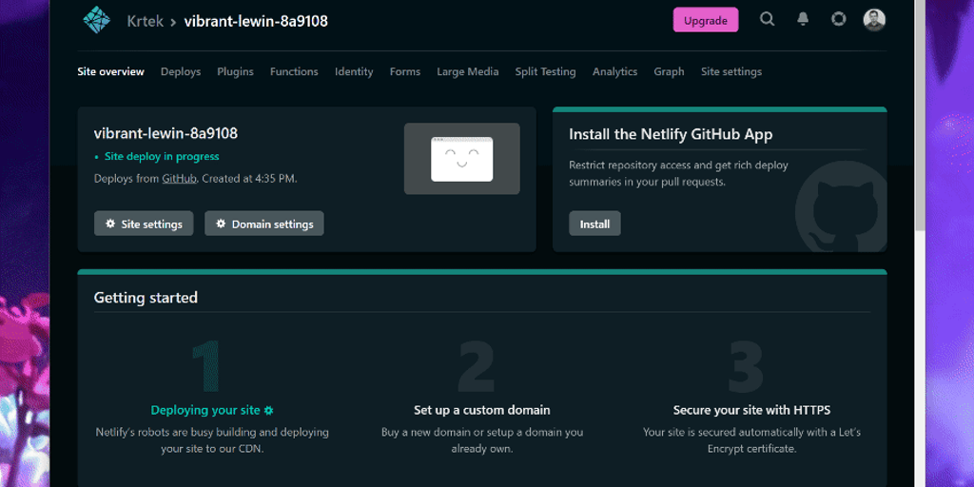Click Set up a custom domain step
This screenshot has height=487, width=974.
pyautogui.click(x=482, y=410)
